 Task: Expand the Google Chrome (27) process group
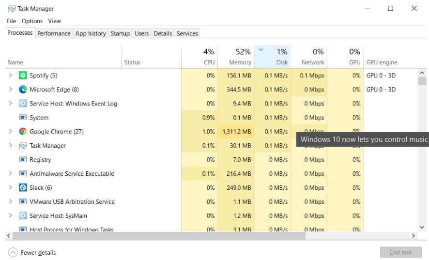10,131
